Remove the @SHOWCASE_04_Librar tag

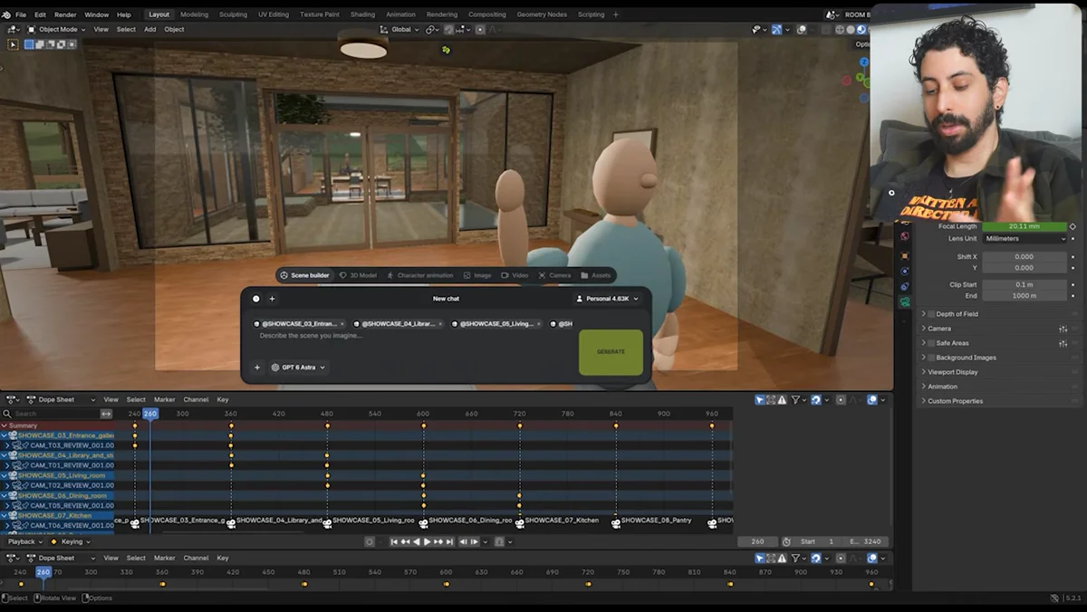441,323
